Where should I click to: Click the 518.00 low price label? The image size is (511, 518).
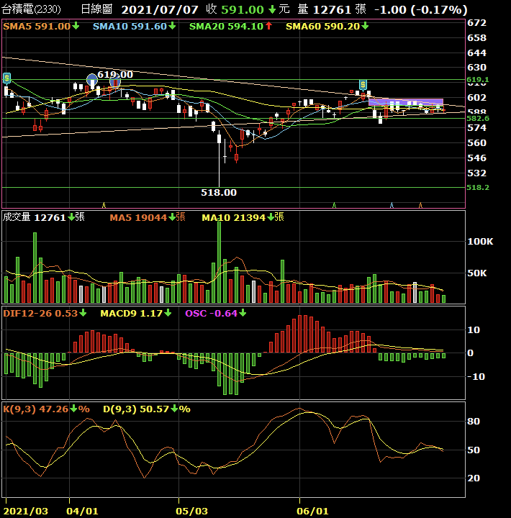219,192
